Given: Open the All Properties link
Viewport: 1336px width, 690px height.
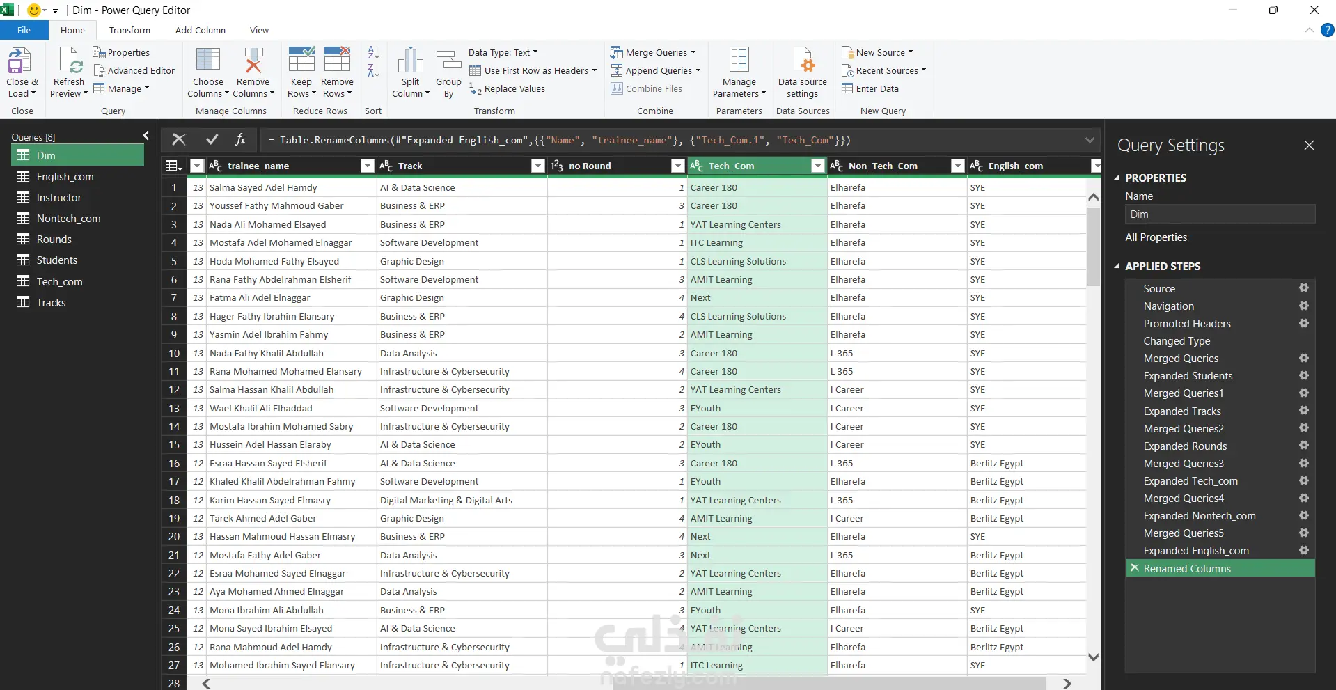Looking at the screenshot, I should point(1156,237).
